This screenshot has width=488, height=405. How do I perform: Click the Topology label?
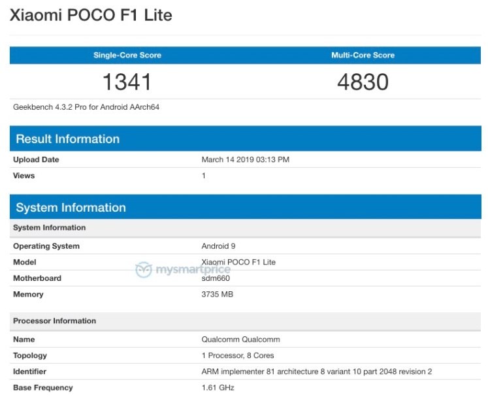click(30, 355)
